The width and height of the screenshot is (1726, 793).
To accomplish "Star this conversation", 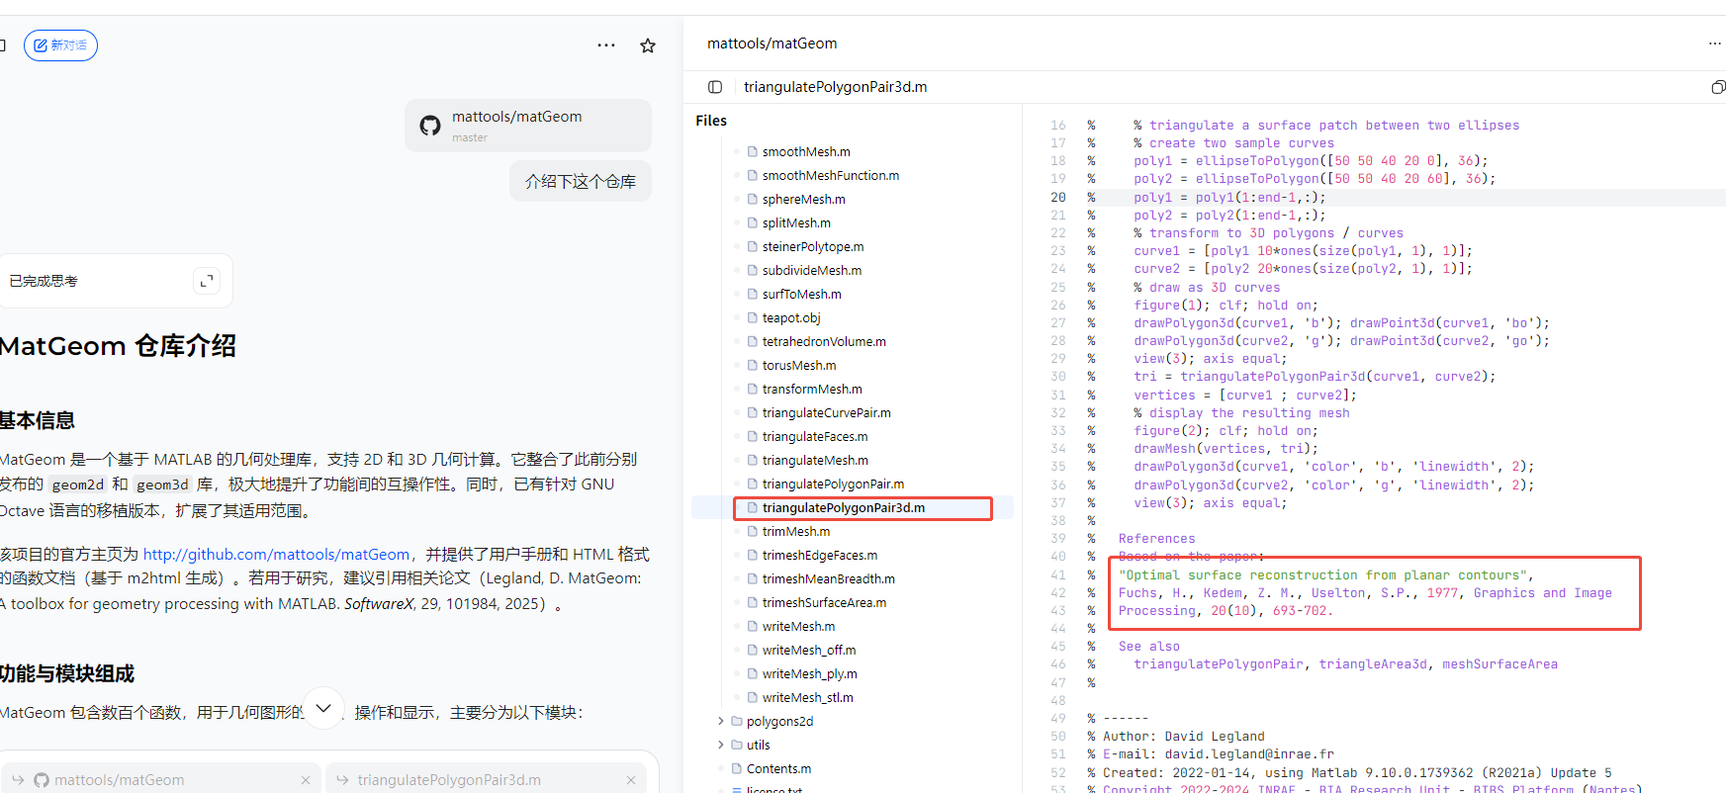I will click(x=648, y=45).
